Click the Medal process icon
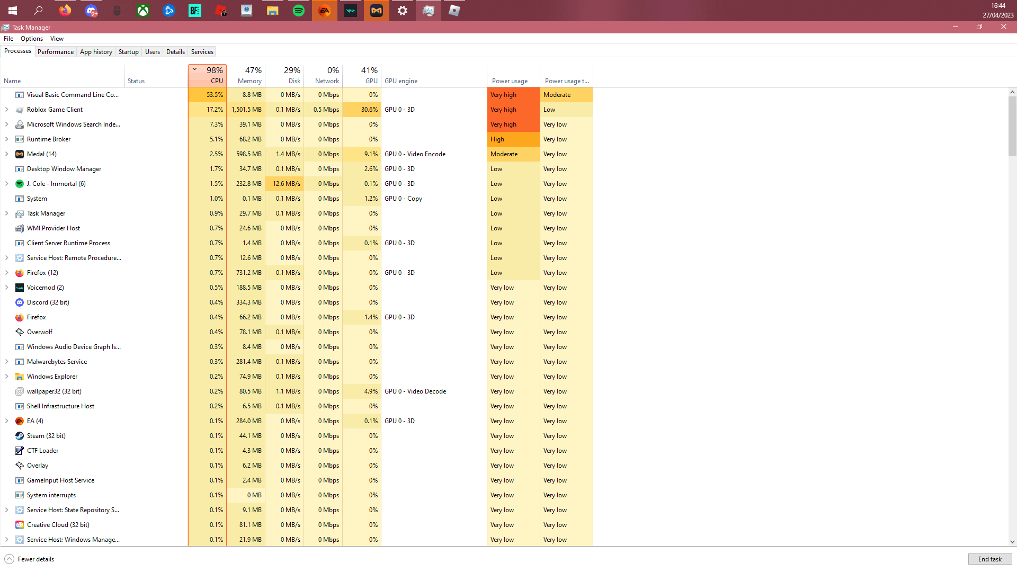Viewport: 1017px width, 572px height. click(20, 154)
